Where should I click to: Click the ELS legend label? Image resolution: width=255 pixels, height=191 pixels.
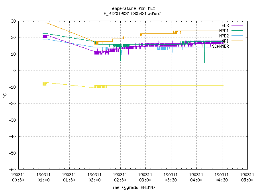click(x=225, y=25)
